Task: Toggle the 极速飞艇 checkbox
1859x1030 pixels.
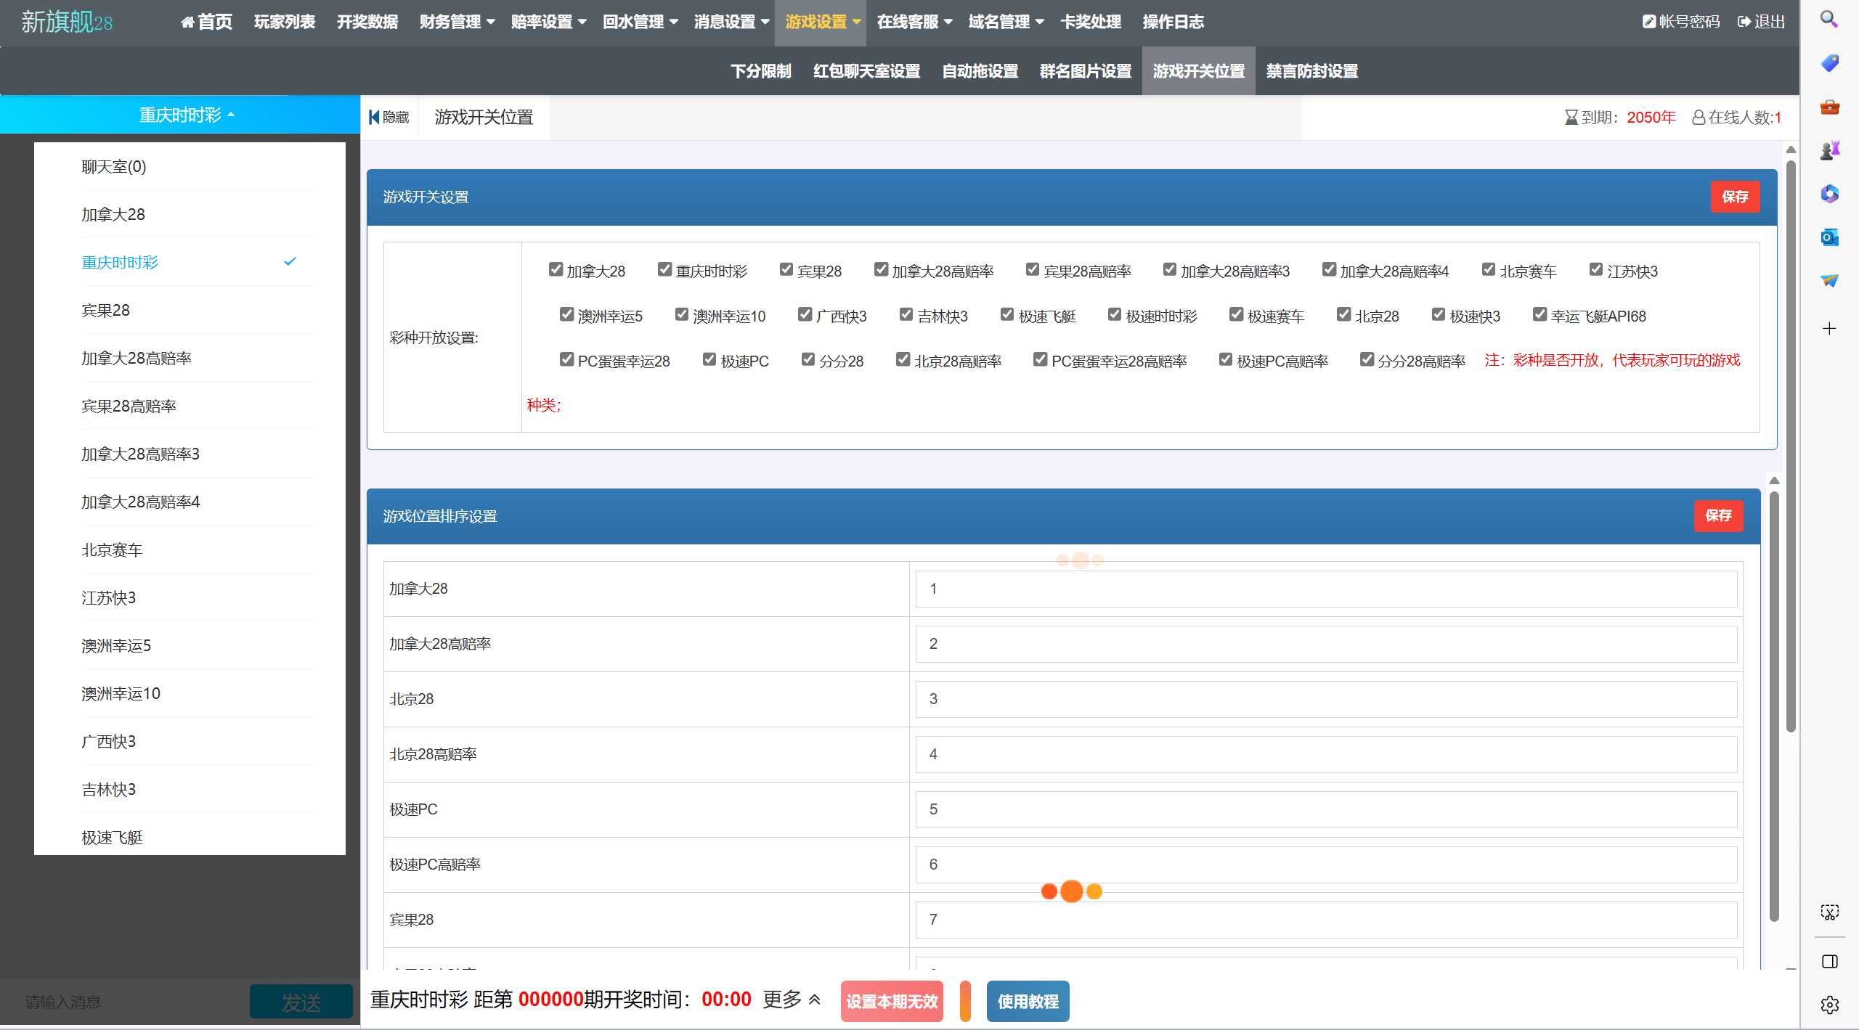Action: (1007, 314)
